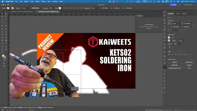Viewport: 197px width, 111px height.
Task: Select the Eyedropper tool
Action: tap(2, 43)
